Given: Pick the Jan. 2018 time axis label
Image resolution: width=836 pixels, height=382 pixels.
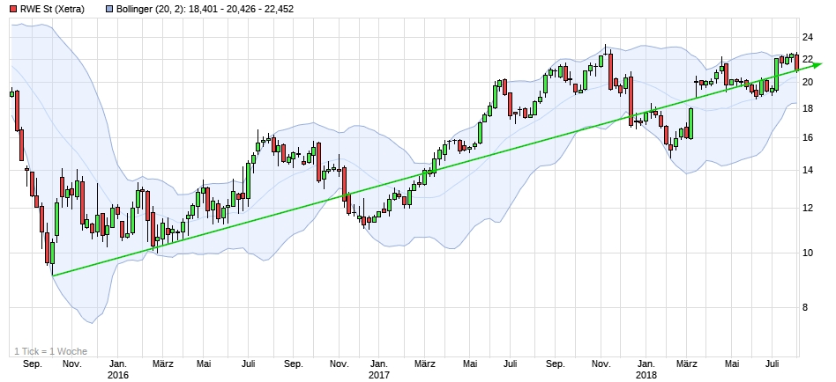Looking at the screenshot, I should point(646,369).
